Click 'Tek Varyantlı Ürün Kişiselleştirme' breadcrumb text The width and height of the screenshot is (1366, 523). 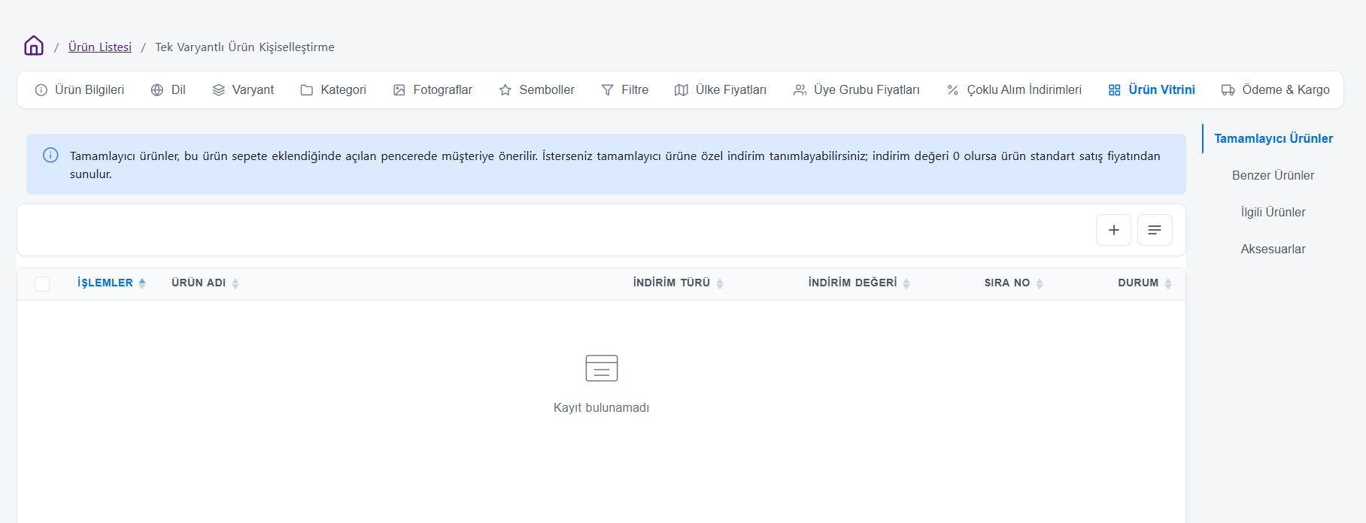click(244, 47)
